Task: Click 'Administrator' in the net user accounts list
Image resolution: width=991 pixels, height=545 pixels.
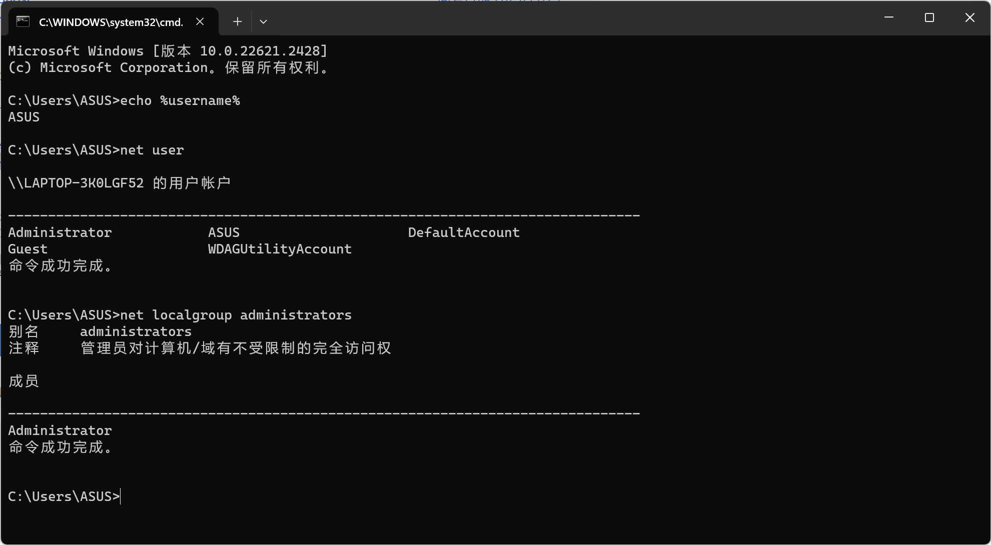Action: click(60, 232)
